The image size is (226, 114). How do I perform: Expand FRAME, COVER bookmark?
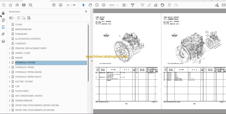click(x=9, y=53)
